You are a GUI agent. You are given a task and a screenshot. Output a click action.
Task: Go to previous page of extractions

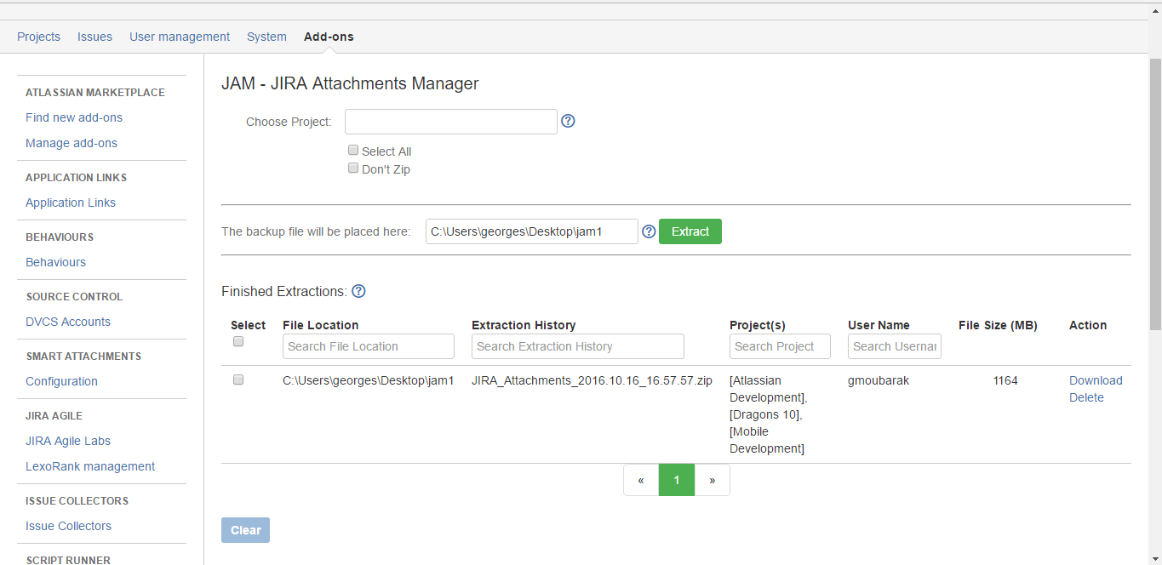pos(641,480)
